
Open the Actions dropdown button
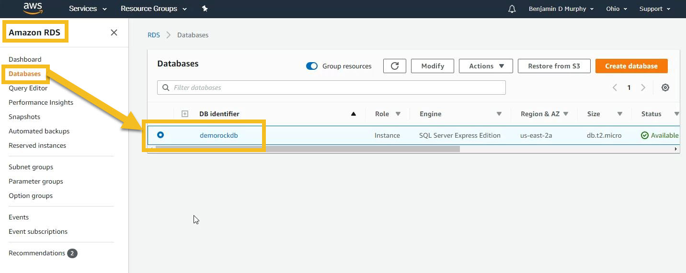[486, 66]
